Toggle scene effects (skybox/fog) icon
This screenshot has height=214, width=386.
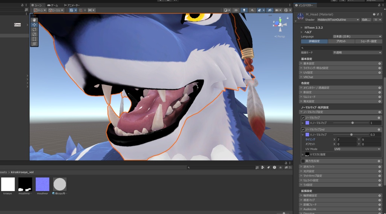pyautogui.click(x=259, y=10)
